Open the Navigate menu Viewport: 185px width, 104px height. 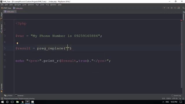(x=18, y=5)
